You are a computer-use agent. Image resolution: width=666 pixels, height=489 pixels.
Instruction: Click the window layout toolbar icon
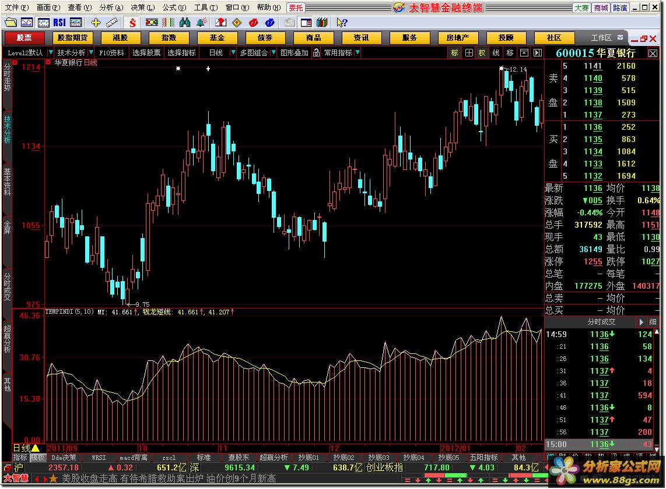[x=306, y=23]
